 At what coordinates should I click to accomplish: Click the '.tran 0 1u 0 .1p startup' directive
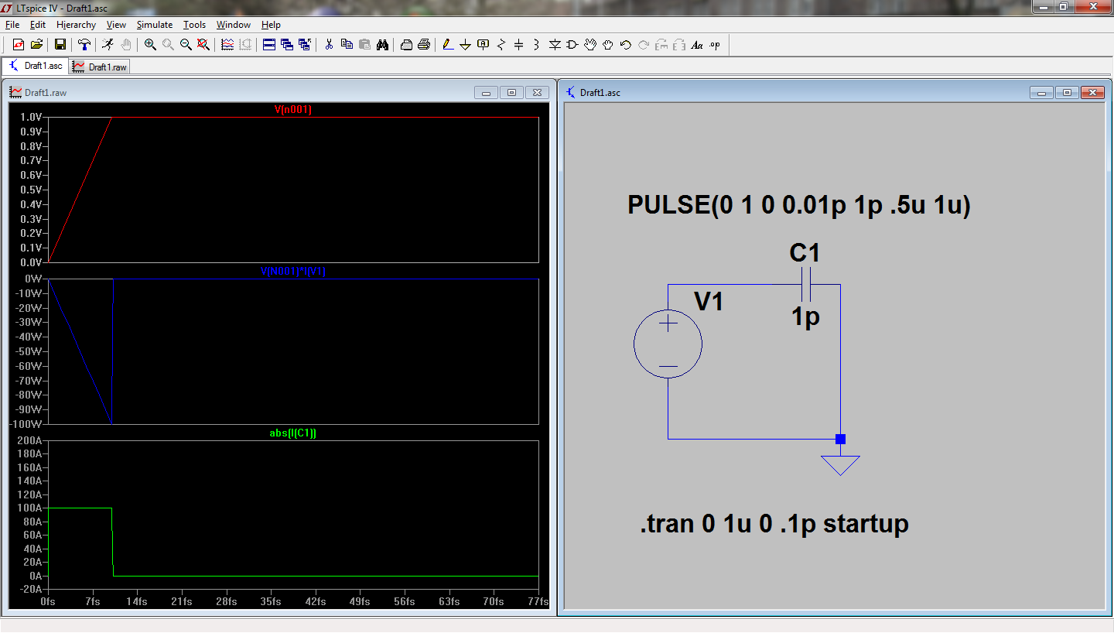point(774,524)
